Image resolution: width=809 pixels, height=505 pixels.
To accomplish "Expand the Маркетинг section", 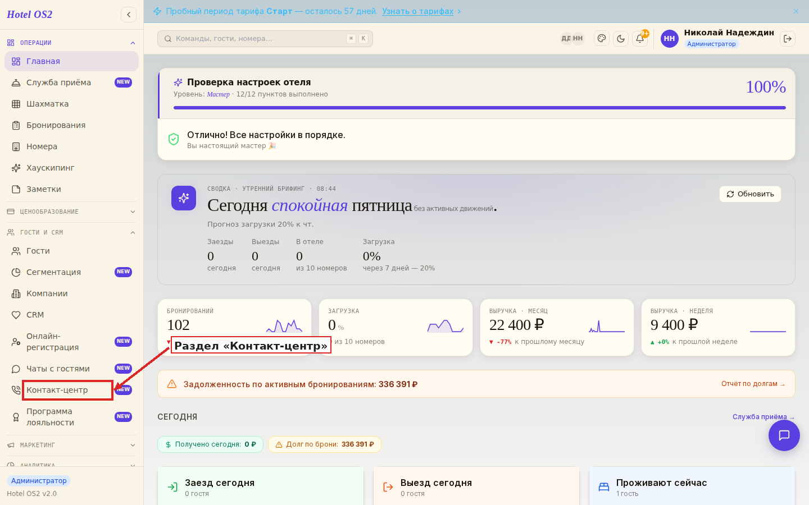I will coord(71,445).
